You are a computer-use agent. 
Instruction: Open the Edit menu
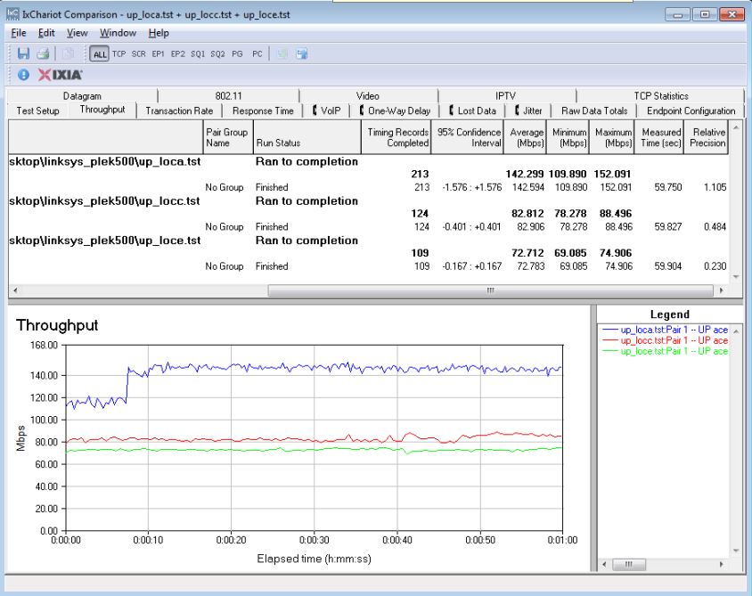(x=46, y=33)
